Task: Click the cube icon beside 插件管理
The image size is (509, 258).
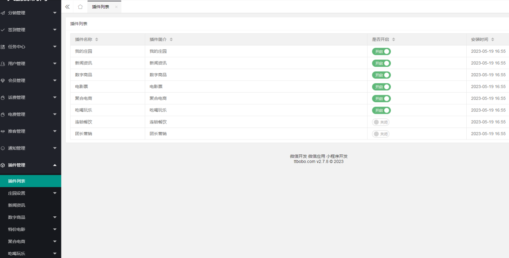Action: 3,165
